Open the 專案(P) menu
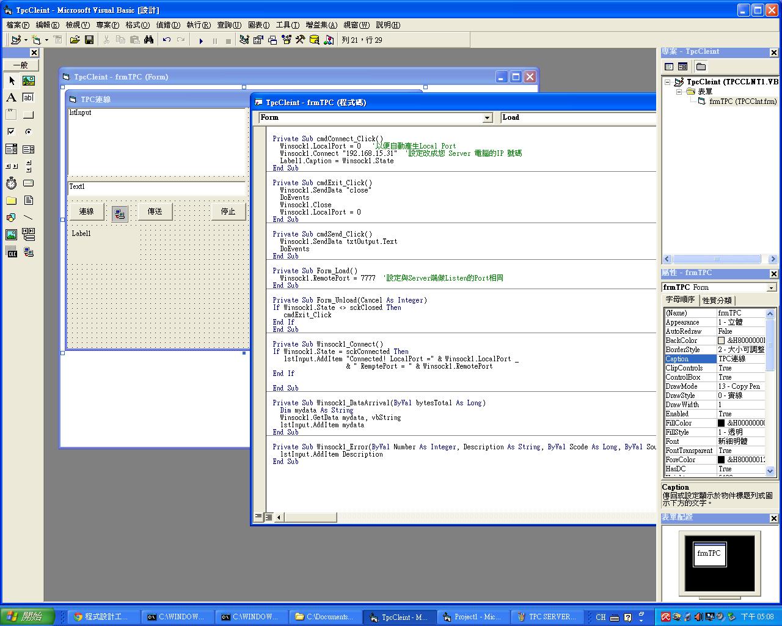This screenshot has width=782, height=626. (108, 25)
